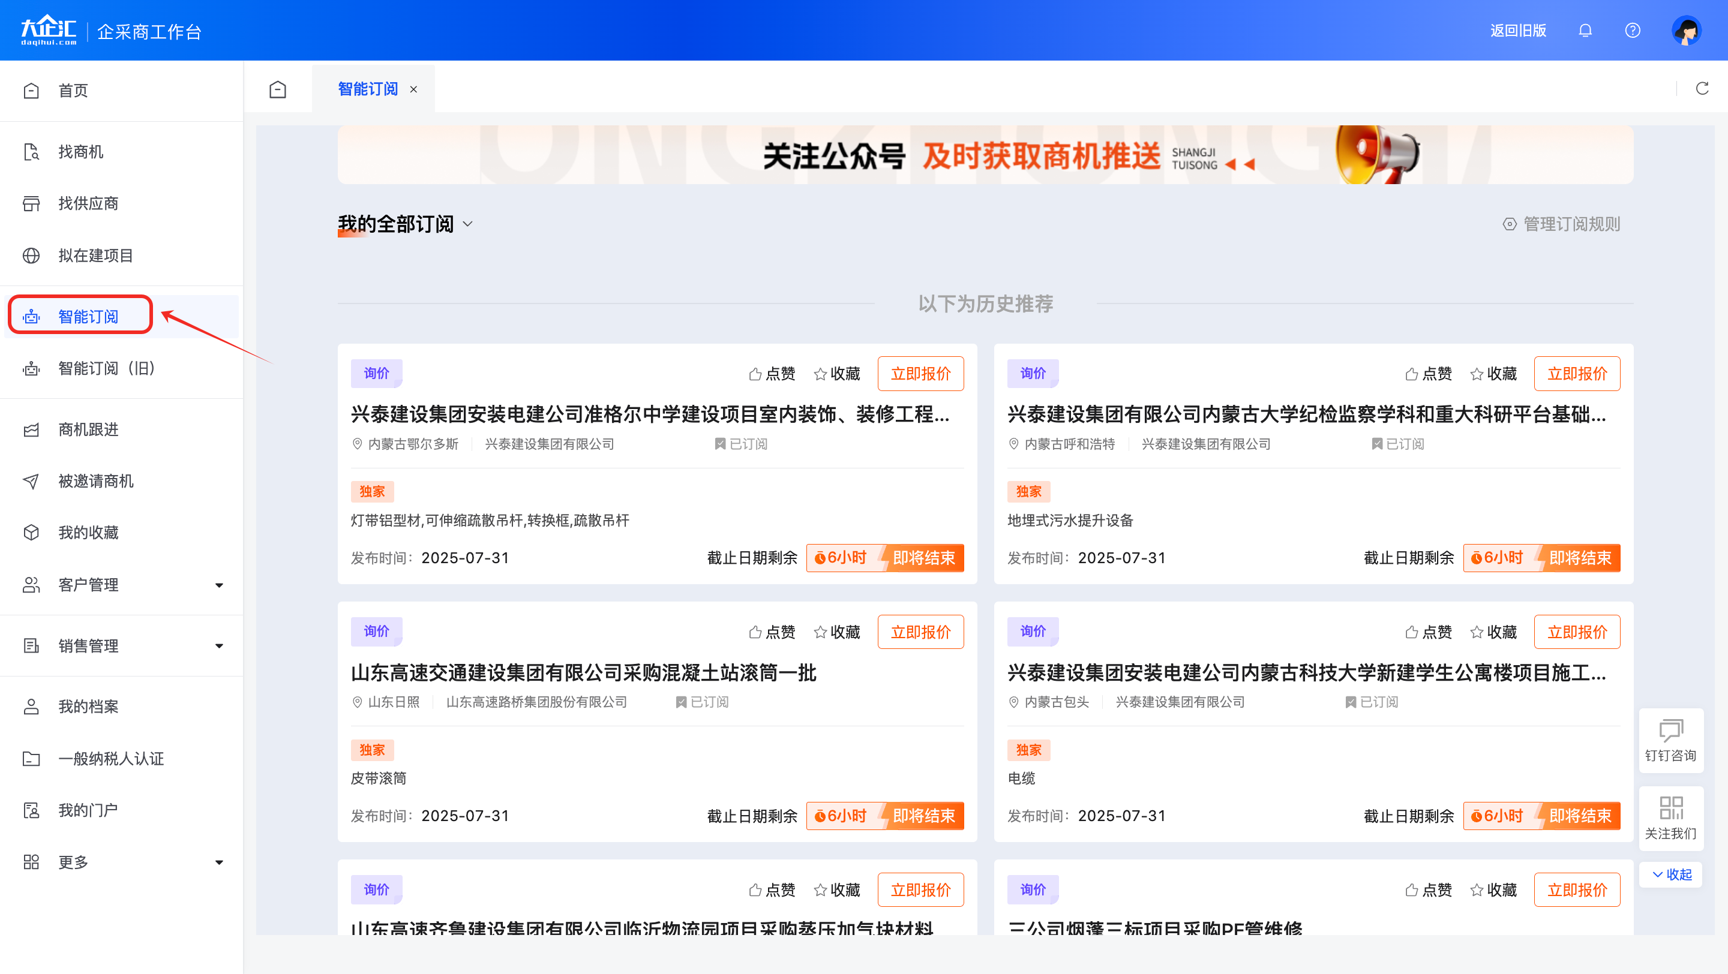Click 立即报价 on 内蒙古科技大学学生公寓 card

1576,632
